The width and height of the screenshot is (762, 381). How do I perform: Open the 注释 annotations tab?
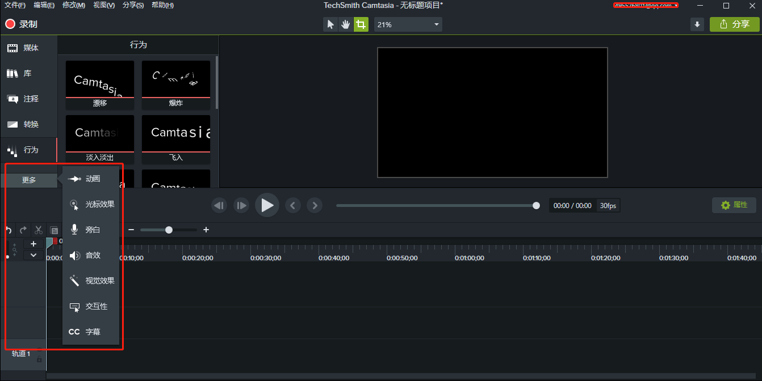point(28,99)
